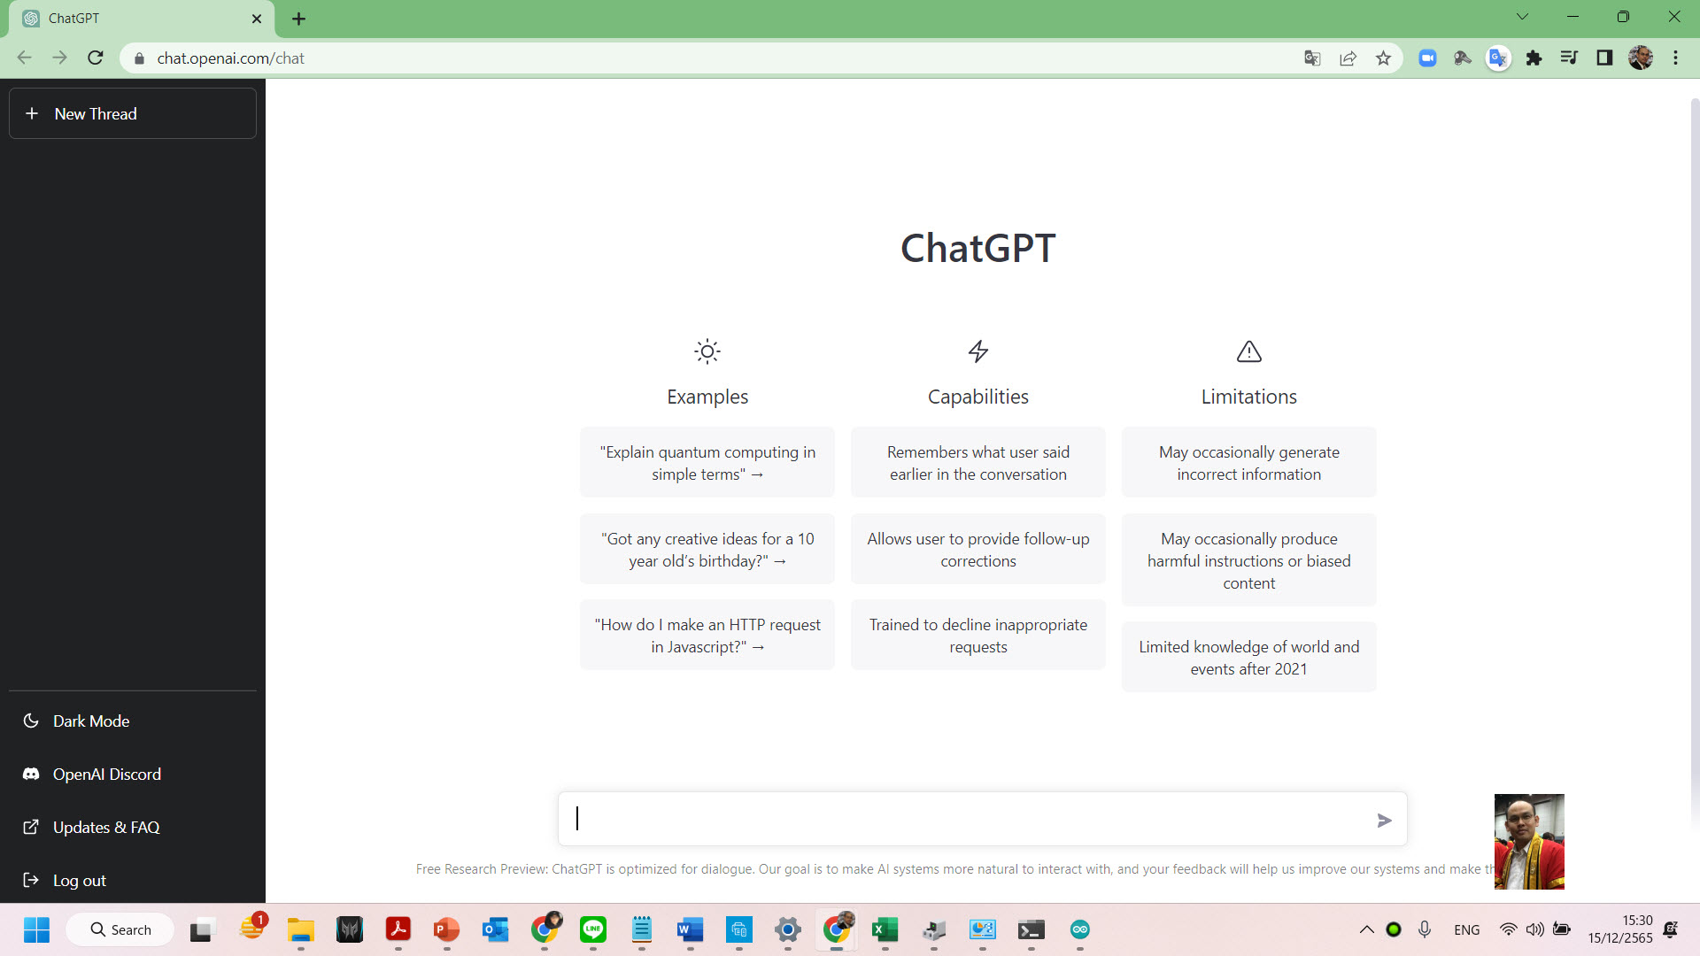The height and width of the screenshot is (956, 1700).
Task: Reload the current page
Action: 96,58
